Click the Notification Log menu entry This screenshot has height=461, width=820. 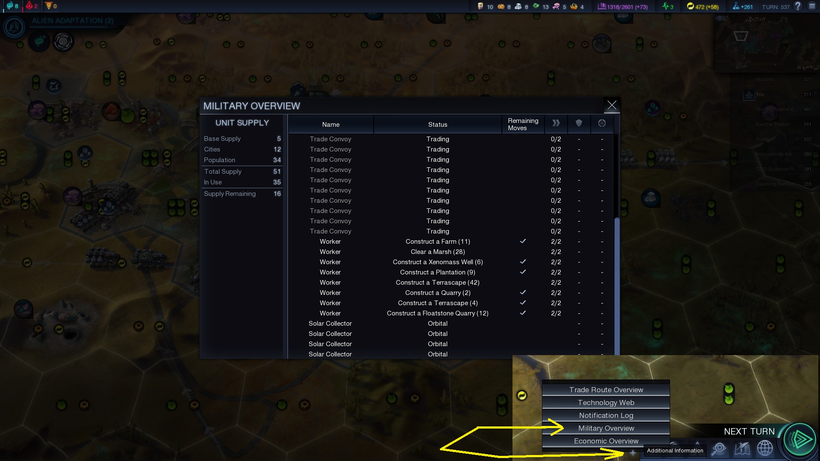pos(606,415)
